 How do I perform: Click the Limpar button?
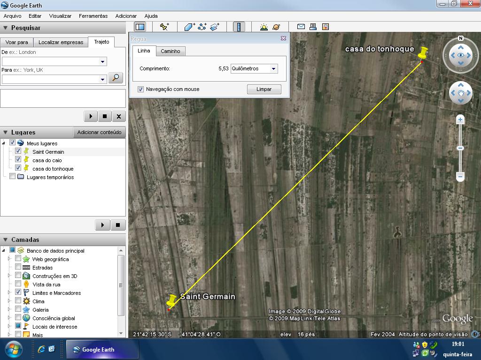point(264,89)
